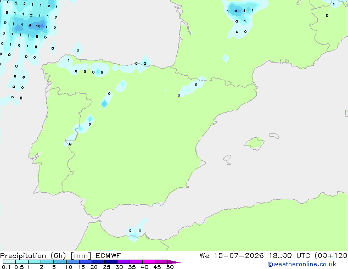The width and height of the screenshot is (348, 269).
Task: Select the 2–5 mm legend color box
Action: point(47,262)
